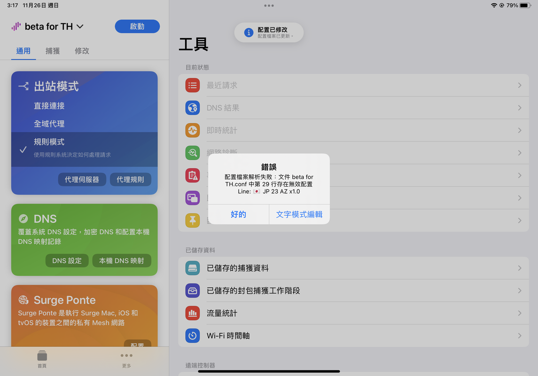Screen dimensions: 538x376
Task: Tap the home indicator bar at bottom
Action: click(269, 371)
